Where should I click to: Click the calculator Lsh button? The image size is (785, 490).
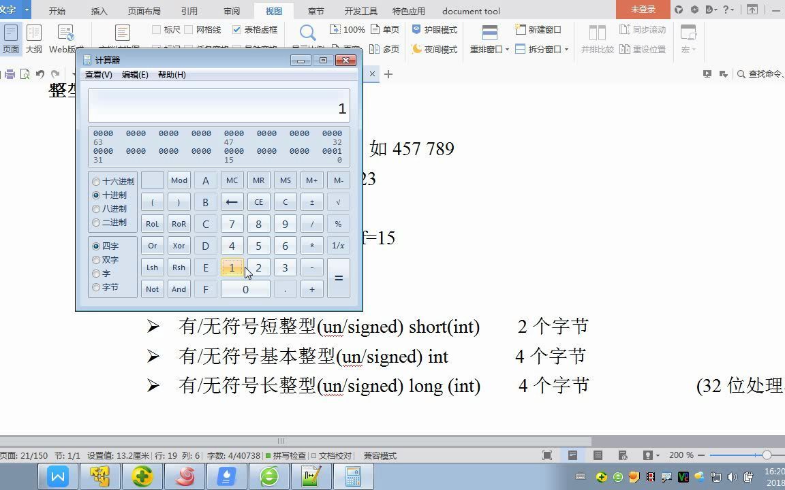[x=152, y=267]
